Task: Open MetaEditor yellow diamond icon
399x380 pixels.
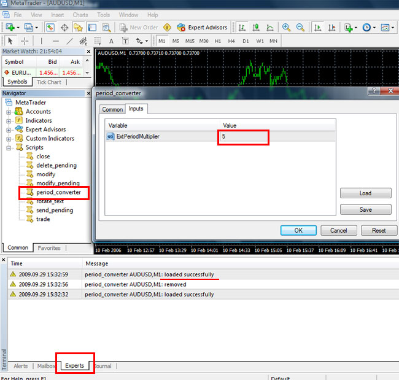Action: pyautogui.click(x=167, y=27)
